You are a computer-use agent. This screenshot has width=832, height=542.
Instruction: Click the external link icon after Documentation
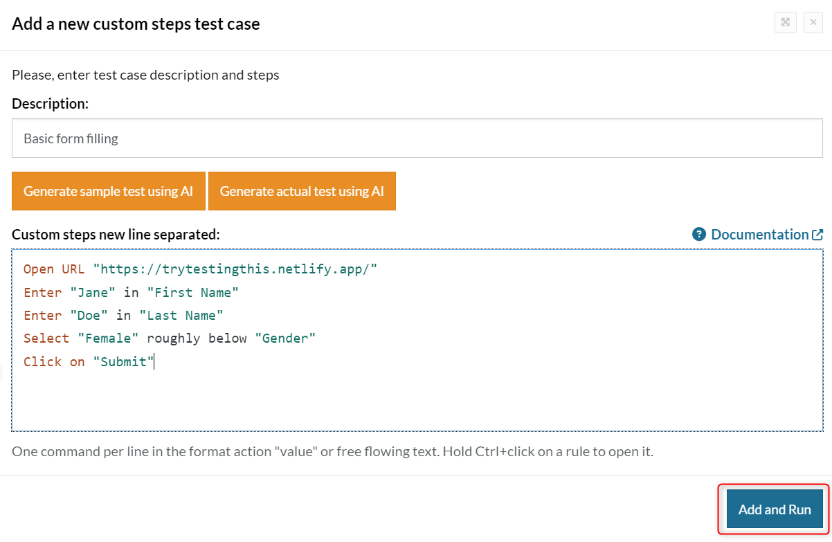click(817, 235)
